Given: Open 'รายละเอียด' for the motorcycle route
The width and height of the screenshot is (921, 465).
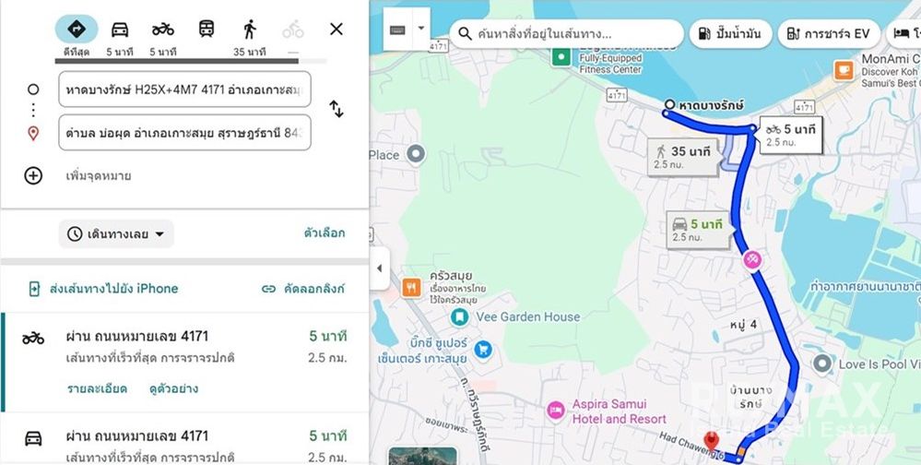Looking at the screenshot, I should click(97, 388).
